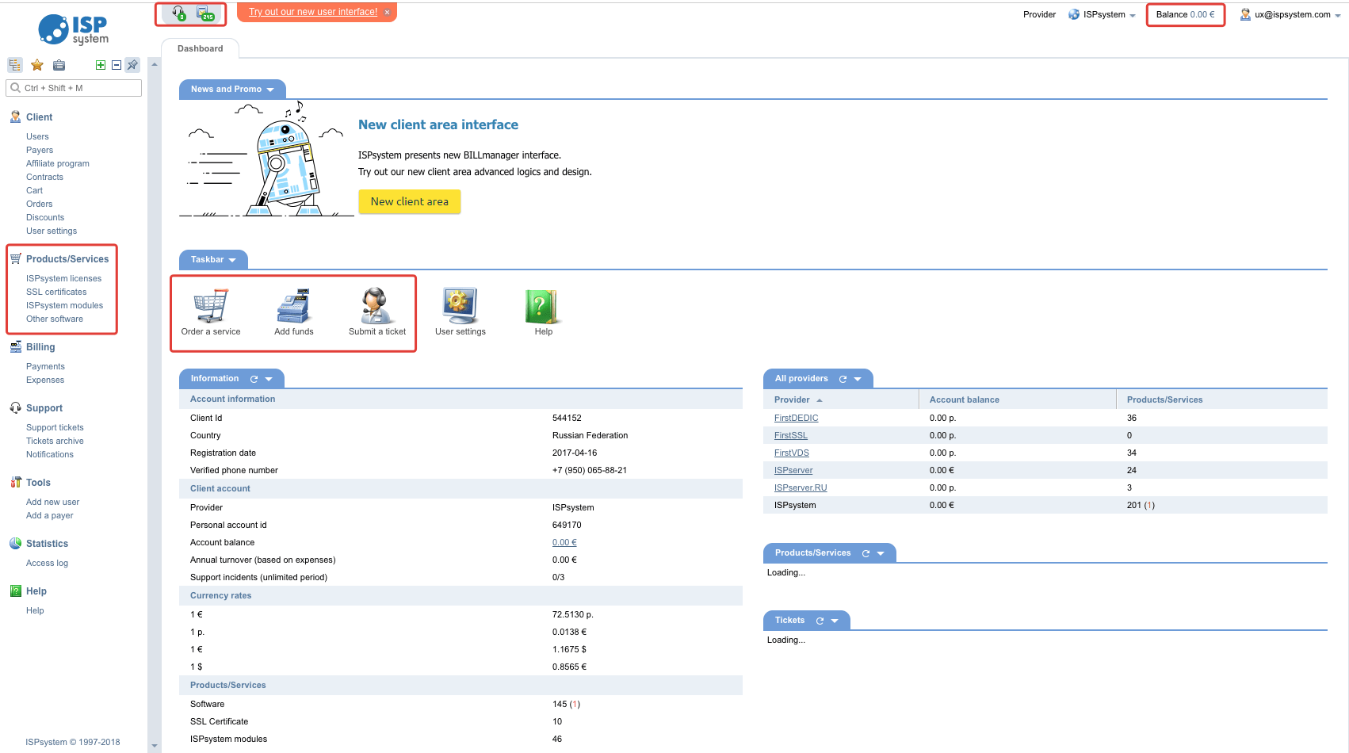
Task: Open notifications envelope icon showing 245
Action: (x=205, y=13)
